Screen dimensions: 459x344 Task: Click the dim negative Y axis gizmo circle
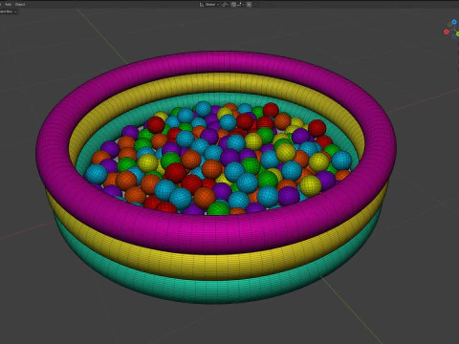[x=449, y=25]
